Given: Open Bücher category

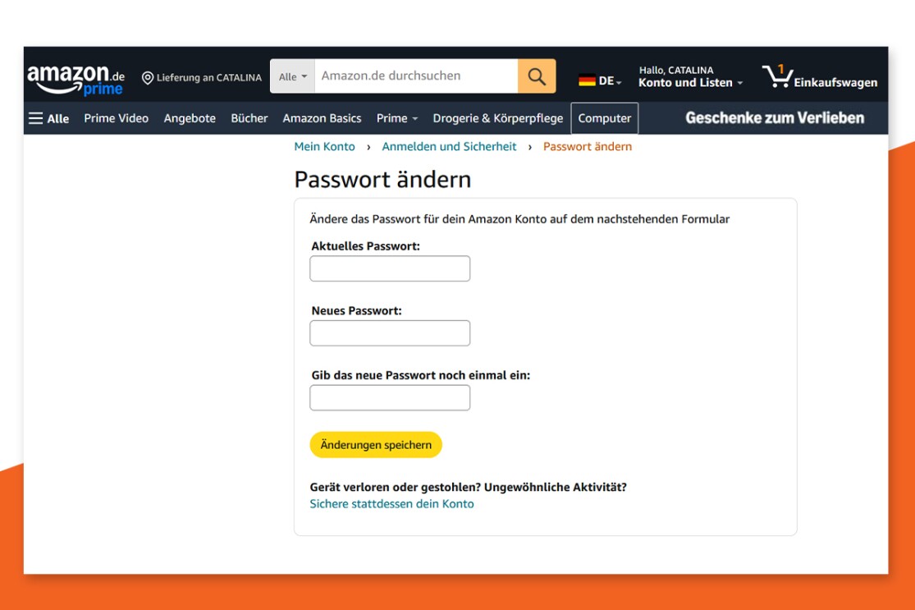Looking at the screenshot, I should click(249, 118).
